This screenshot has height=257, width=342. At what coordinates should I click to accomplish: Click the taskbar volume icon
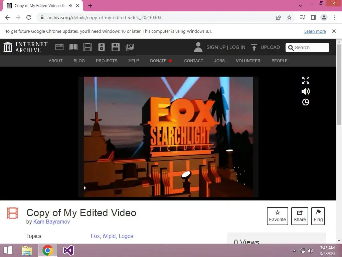(310, 251)
